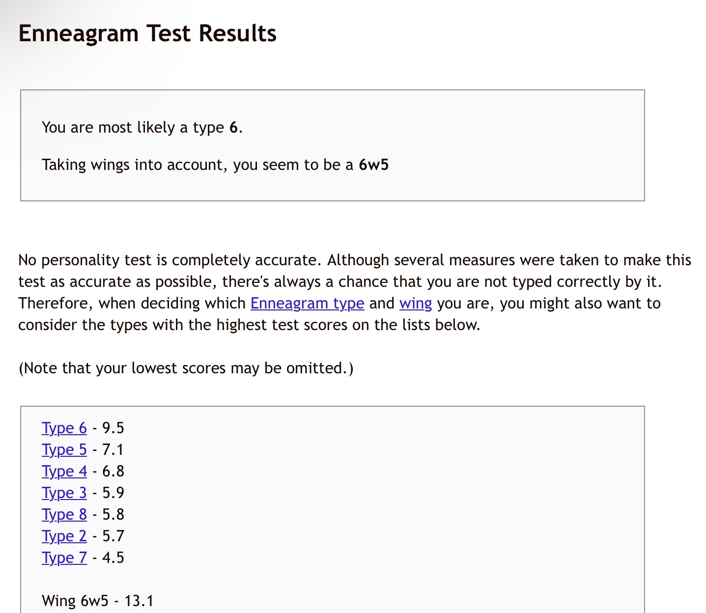Go to the Type 2 link
Image resolution: width=706 pixels, height=613 pixels.
point(64,536)
